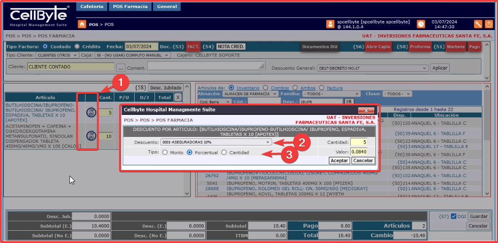Click IR search button

pyautogui.click(x=348, y=102)
